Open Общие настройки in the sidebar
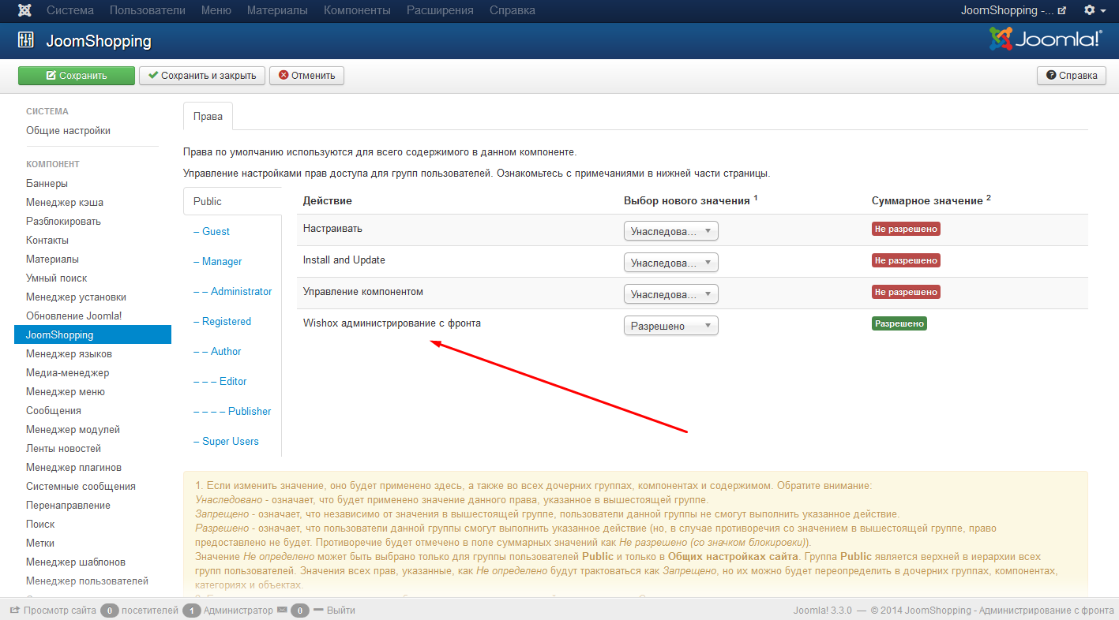The height and width of the screenshot is (620, 1119). point(68,131)
